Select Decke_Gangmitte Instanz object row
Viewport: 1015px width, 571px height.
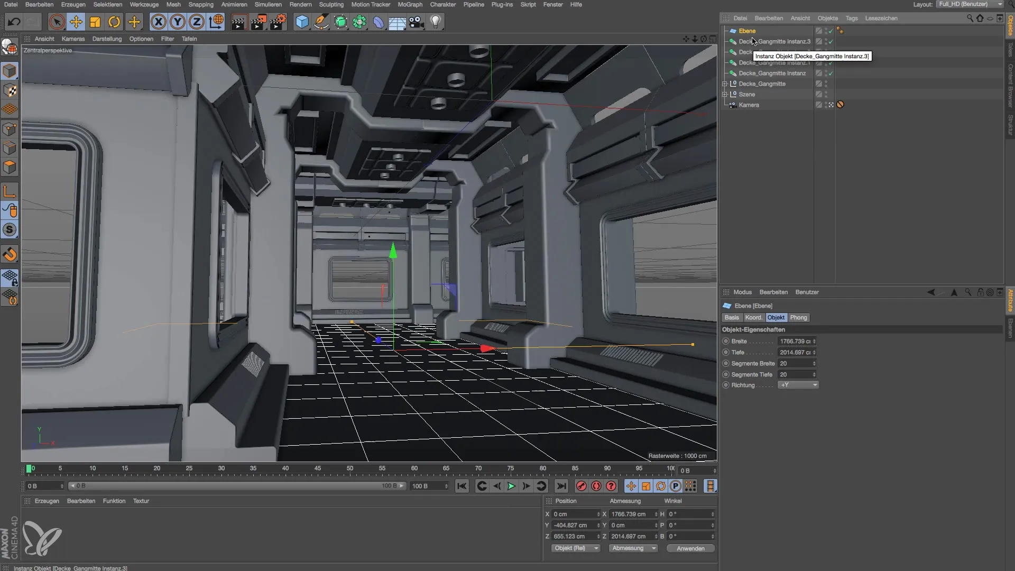[772, 73]
